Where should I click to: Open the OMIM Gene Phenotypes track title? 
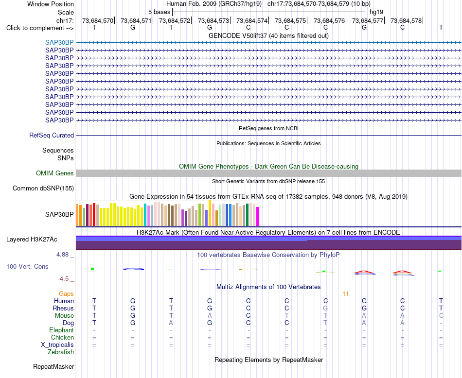(268, 166)
